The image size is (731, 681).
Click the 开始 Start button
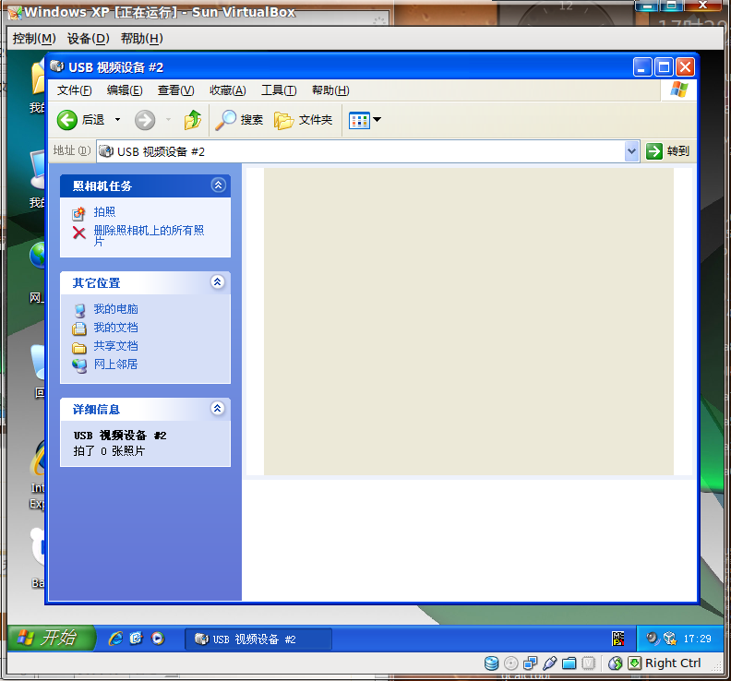(x=51, y=639)
